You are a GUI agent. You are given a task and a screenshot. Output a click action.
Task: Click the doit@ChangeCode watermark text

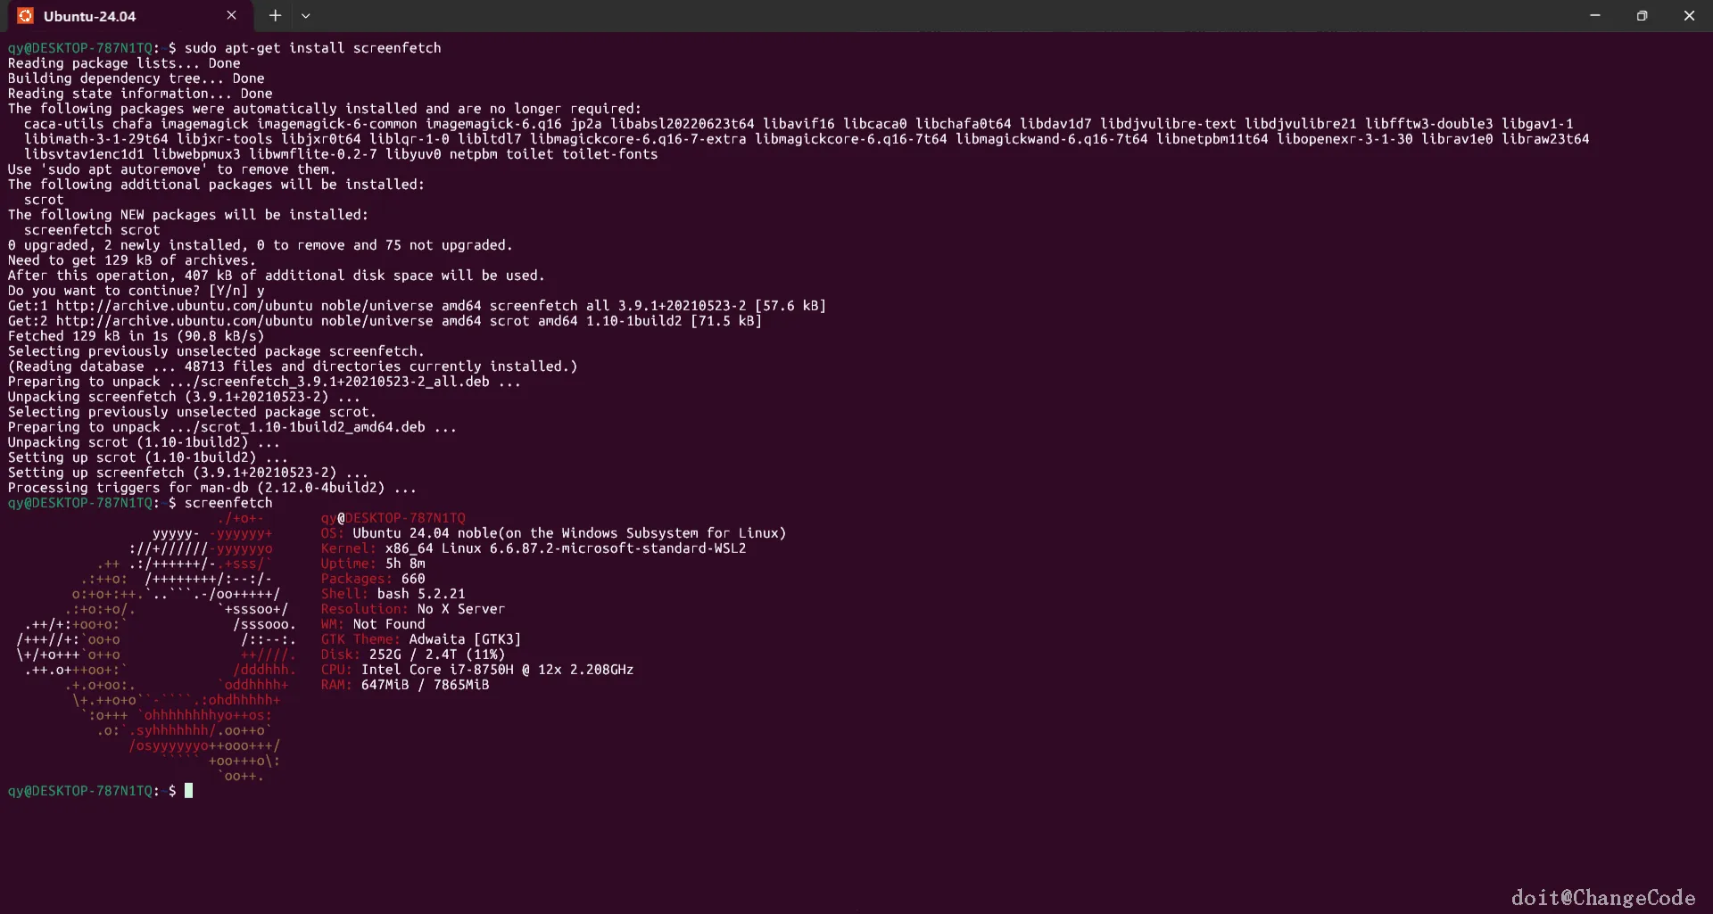(x=1602, y=897)
